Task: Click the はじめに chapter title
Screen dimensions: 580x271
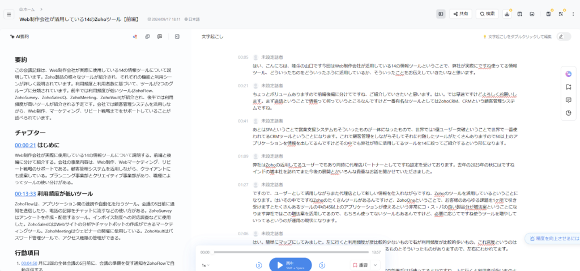Action: click(49, 145)
